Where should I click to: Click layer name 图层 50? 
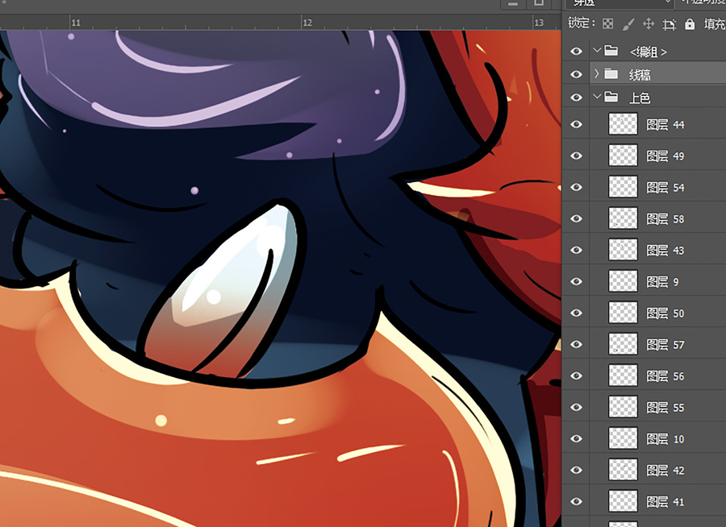click(665, 313)
